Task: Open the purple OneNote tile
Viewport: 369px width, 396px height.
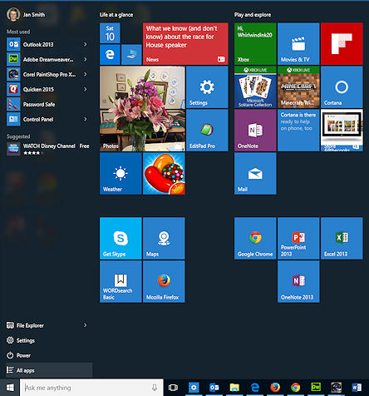Action: (255, 131)
